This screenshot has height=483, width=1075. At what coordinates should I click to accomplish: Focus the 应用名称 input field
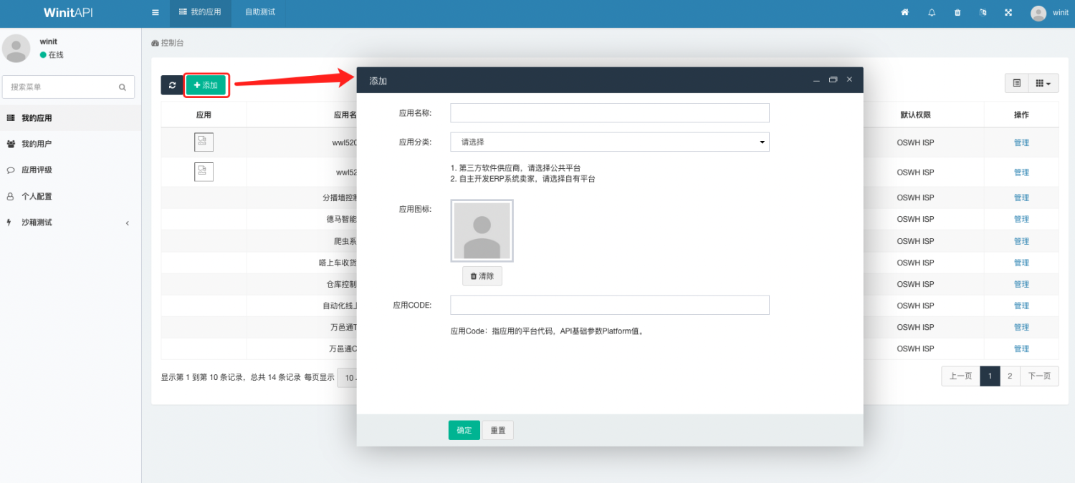(609, 113)
